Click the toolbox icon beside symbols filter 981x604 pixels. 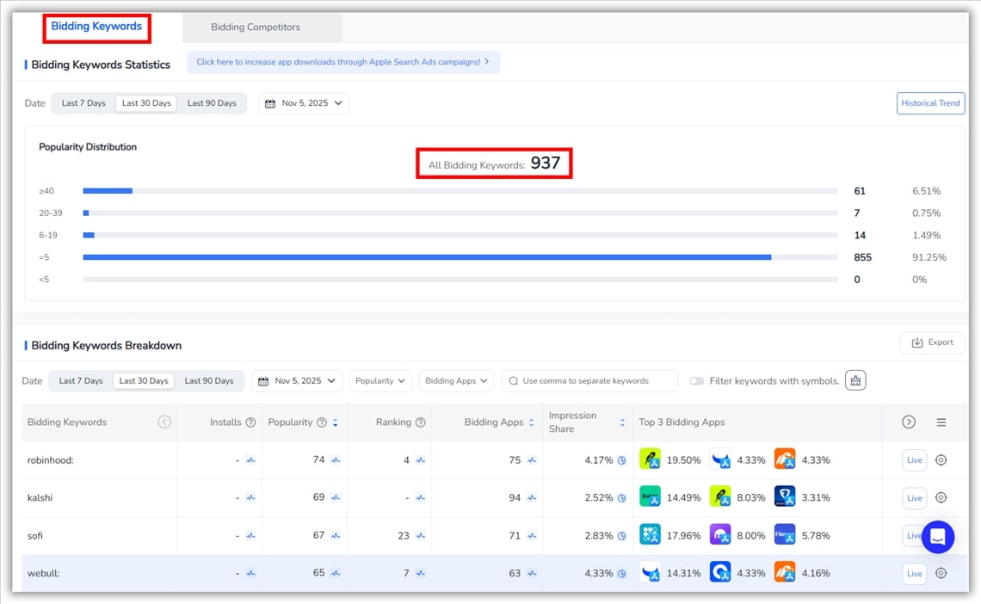(x=855, y=380)
